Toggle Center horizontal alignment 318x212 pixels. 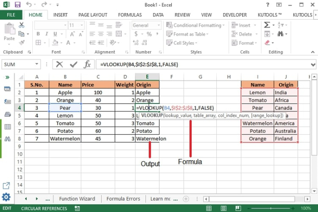(x=101, y=34)
